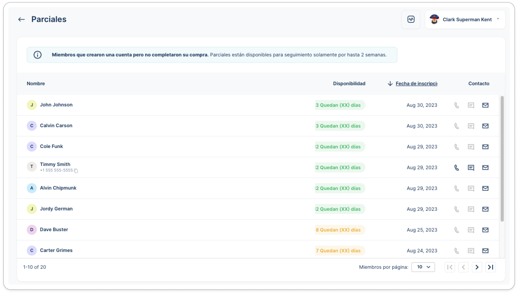Go to the first page of results
This screenshot has width=518, height=294.
[450, 267]
